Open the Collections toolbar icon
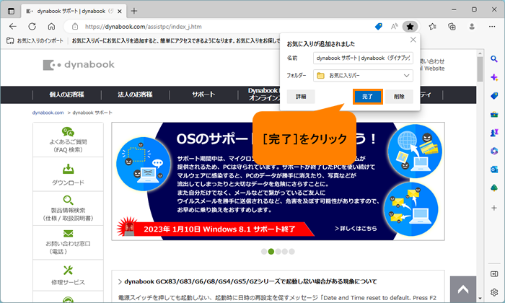Viewport: 505px width, 303px height. [452, 27]
